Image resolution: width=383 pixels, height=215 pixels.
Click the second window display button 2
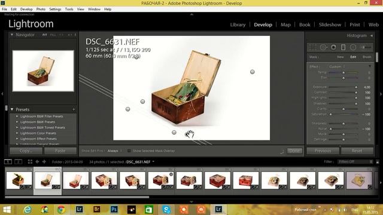pyautogui.click(x=19, y=162)
